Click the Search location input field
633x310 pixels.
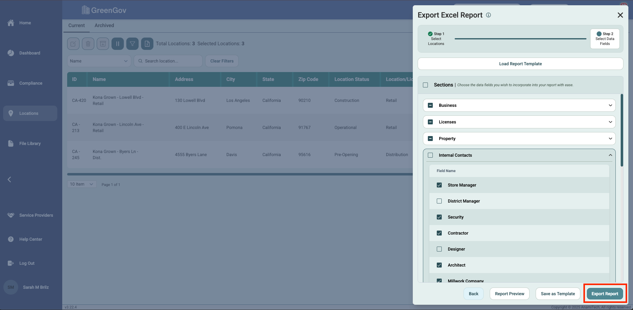[x=171, y=61]
